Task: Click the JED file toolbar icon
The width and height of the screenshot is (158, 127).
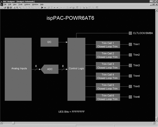Action: pyautogui.click(x=45, y=7)
